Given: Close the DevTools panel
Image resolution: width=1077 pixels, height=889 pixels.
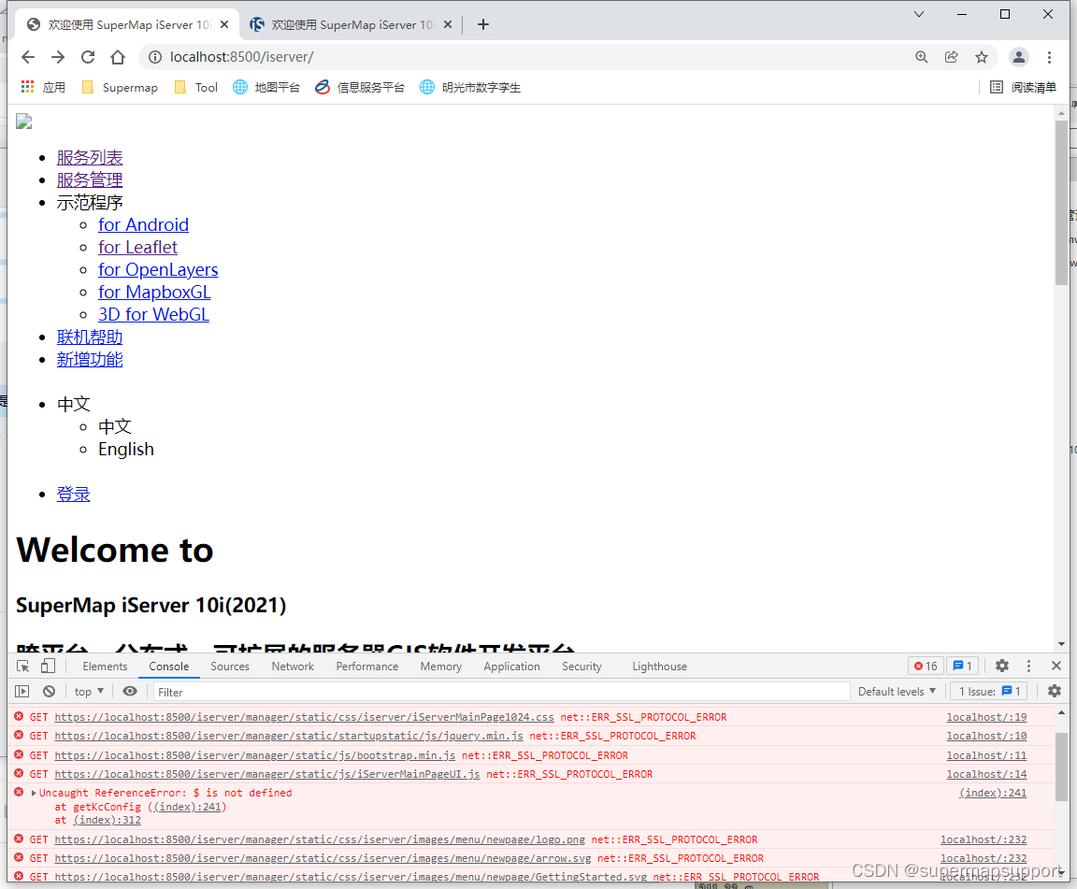Looking at the screenshot, I should point(1056,666).
